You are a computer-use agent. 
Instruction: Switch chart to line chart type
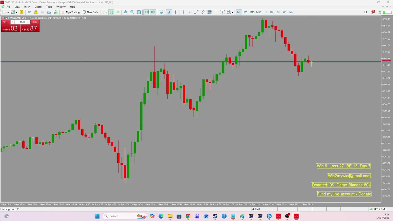pyautogui.click(x=118, y=12)
